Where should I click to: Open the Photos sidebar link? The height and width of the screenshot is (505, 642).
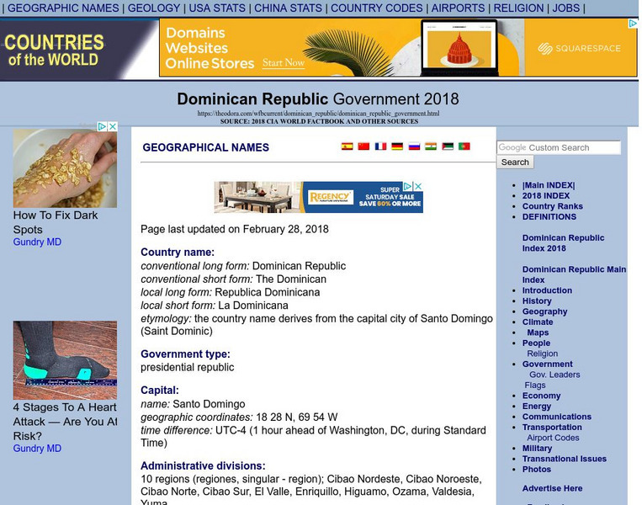point(536,470)
